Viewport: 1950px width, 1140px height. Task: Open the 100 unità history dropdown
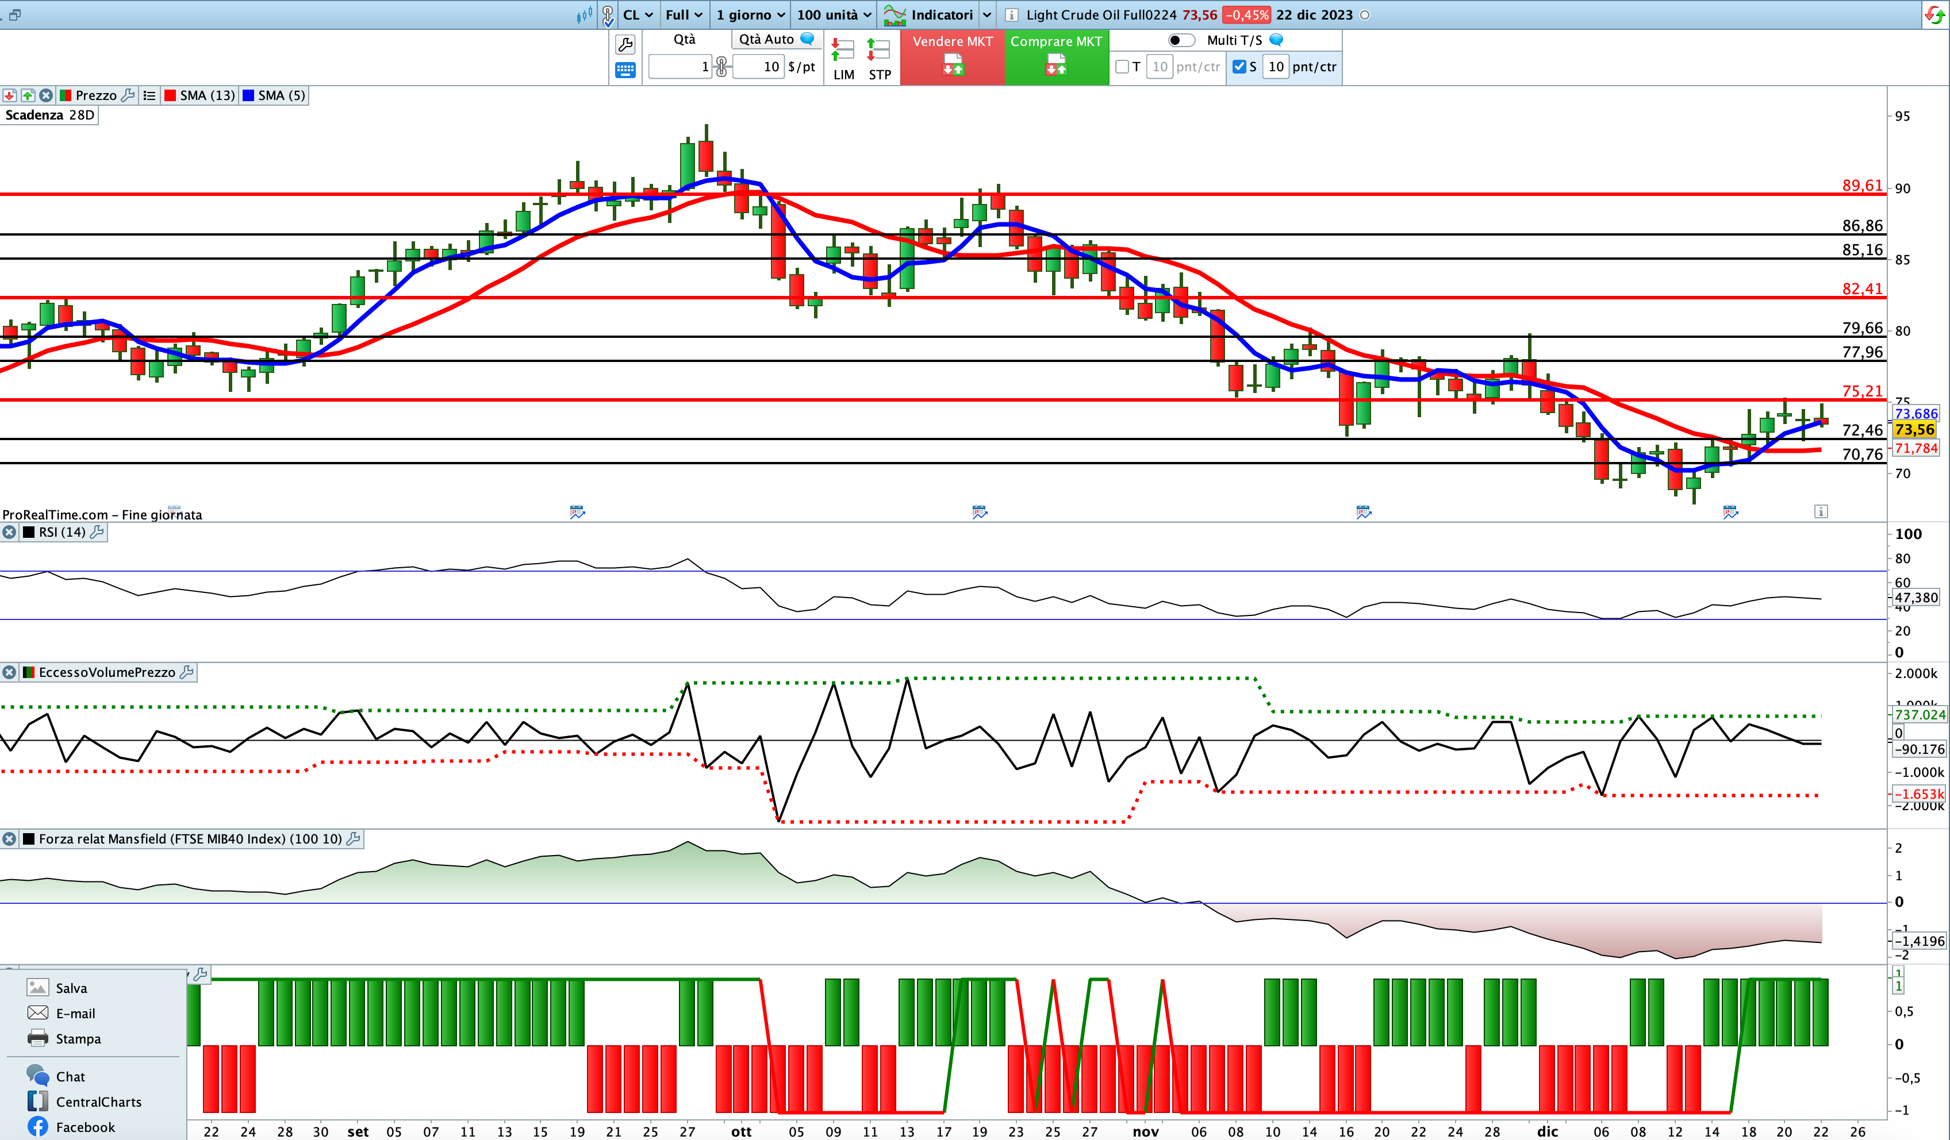(x=834, y=15)
